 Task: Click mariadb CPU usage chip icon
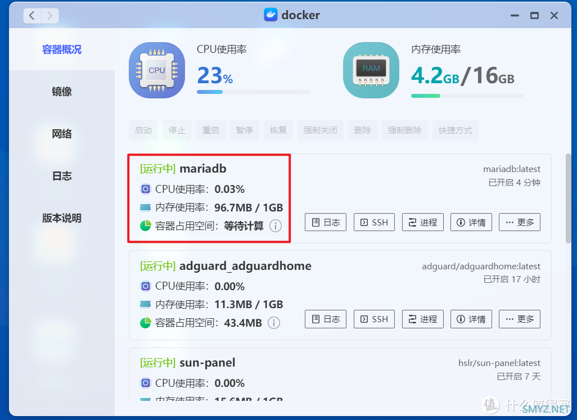tap(146, 189)
